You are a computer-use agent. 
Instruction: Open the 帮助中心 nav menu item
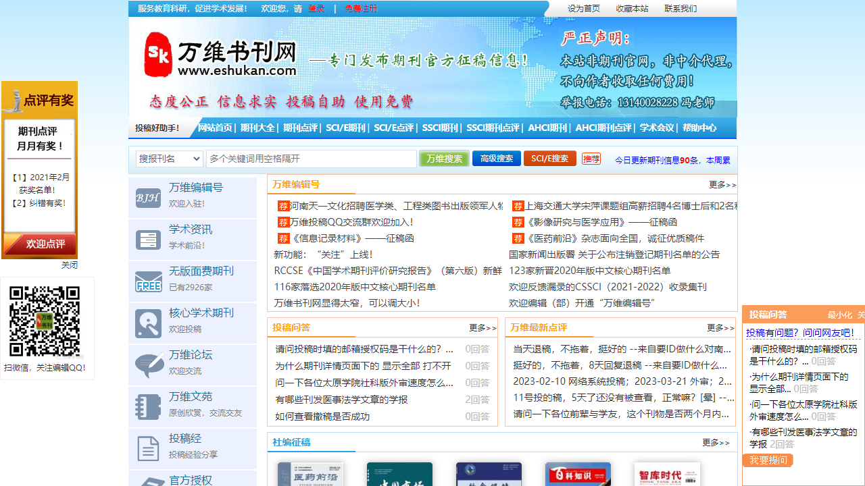pos(699,128)
